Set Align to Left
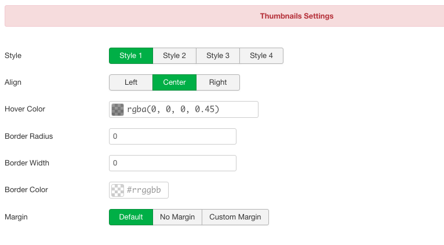 point(131,82)
